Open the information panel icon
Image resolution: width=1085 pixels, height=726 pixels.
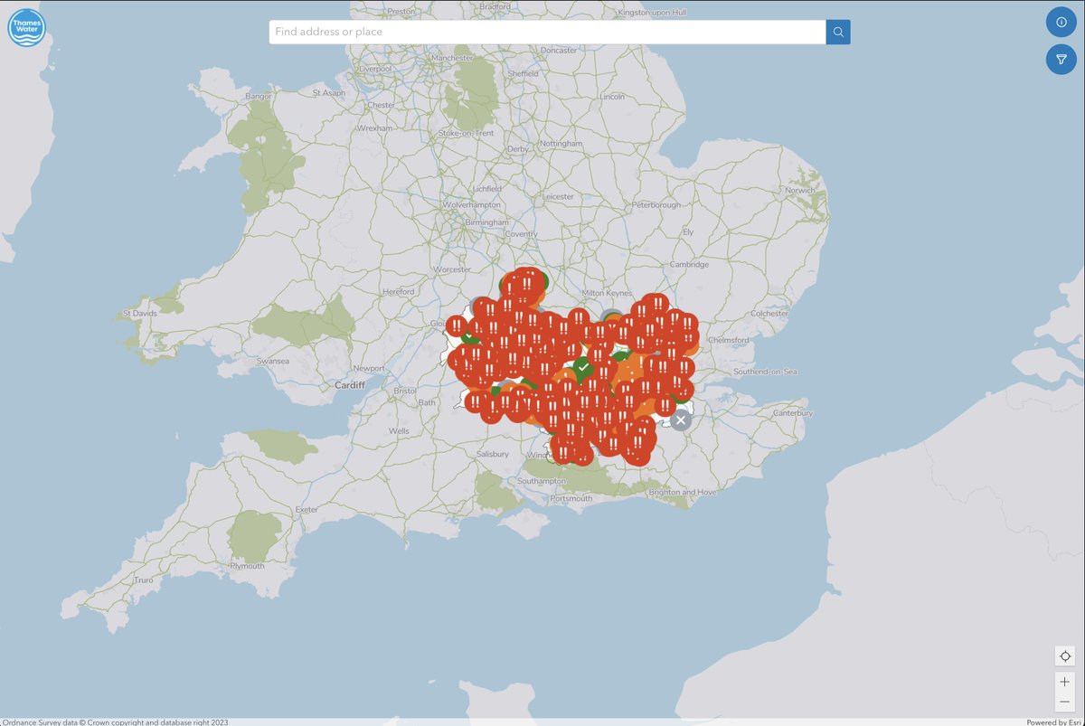pos(1061,22)
